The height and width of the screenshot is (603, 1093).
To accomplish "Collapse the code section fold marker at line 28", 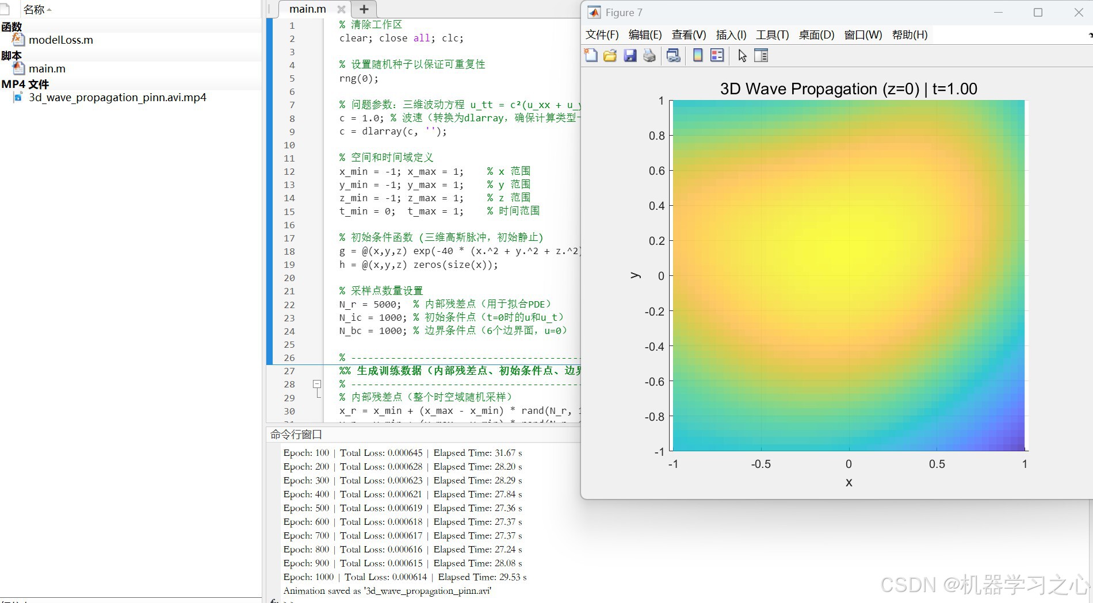I will tap(316, 384).
